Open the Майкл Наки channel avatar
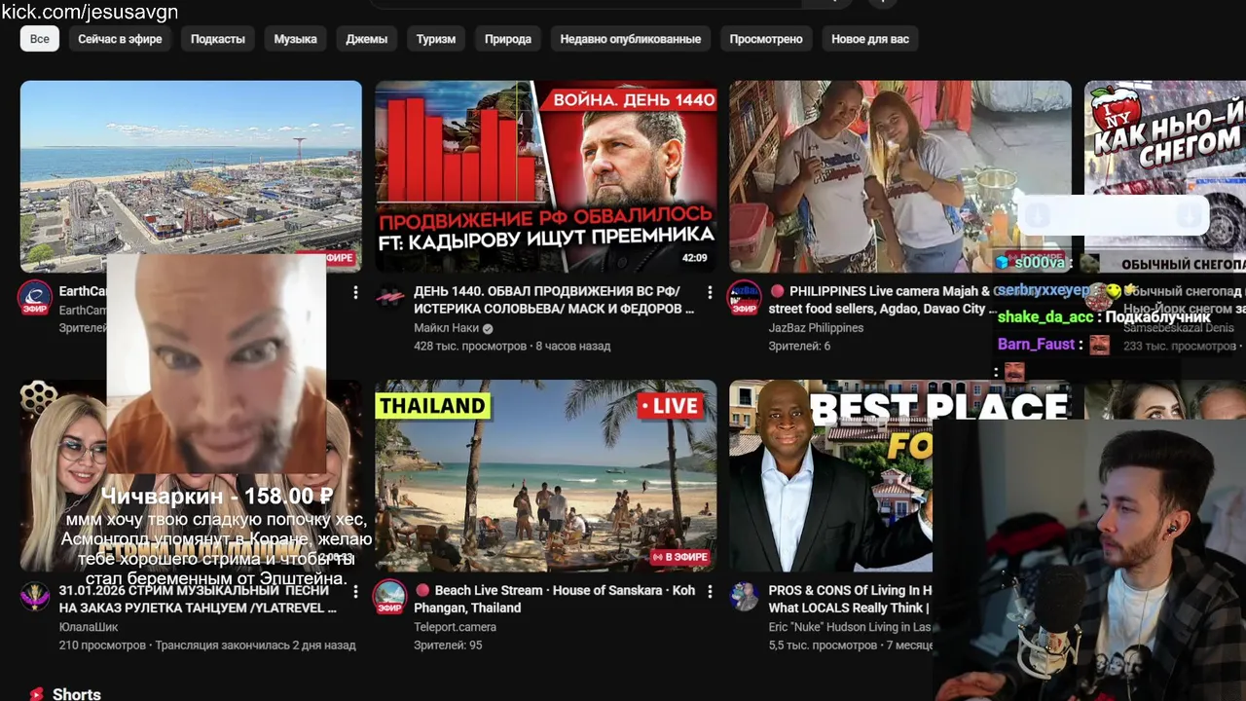 point(390,297)
